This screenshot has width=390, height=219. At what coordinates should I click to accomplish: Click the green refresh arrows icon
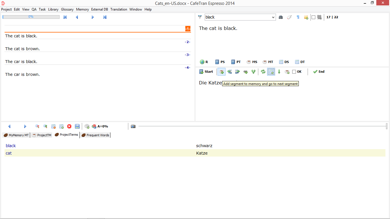[x=263, y=72]
